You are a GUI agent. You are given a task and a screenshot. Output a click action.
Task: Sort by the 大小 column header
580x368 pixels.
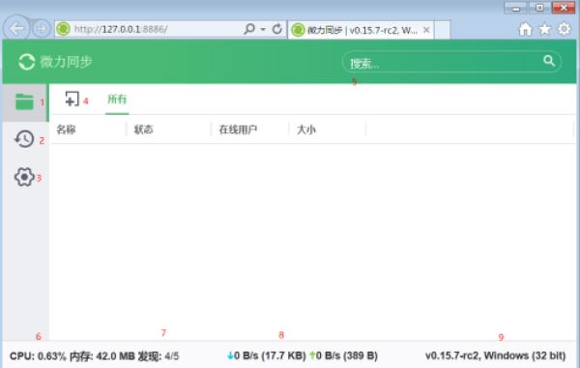(306, 129)
